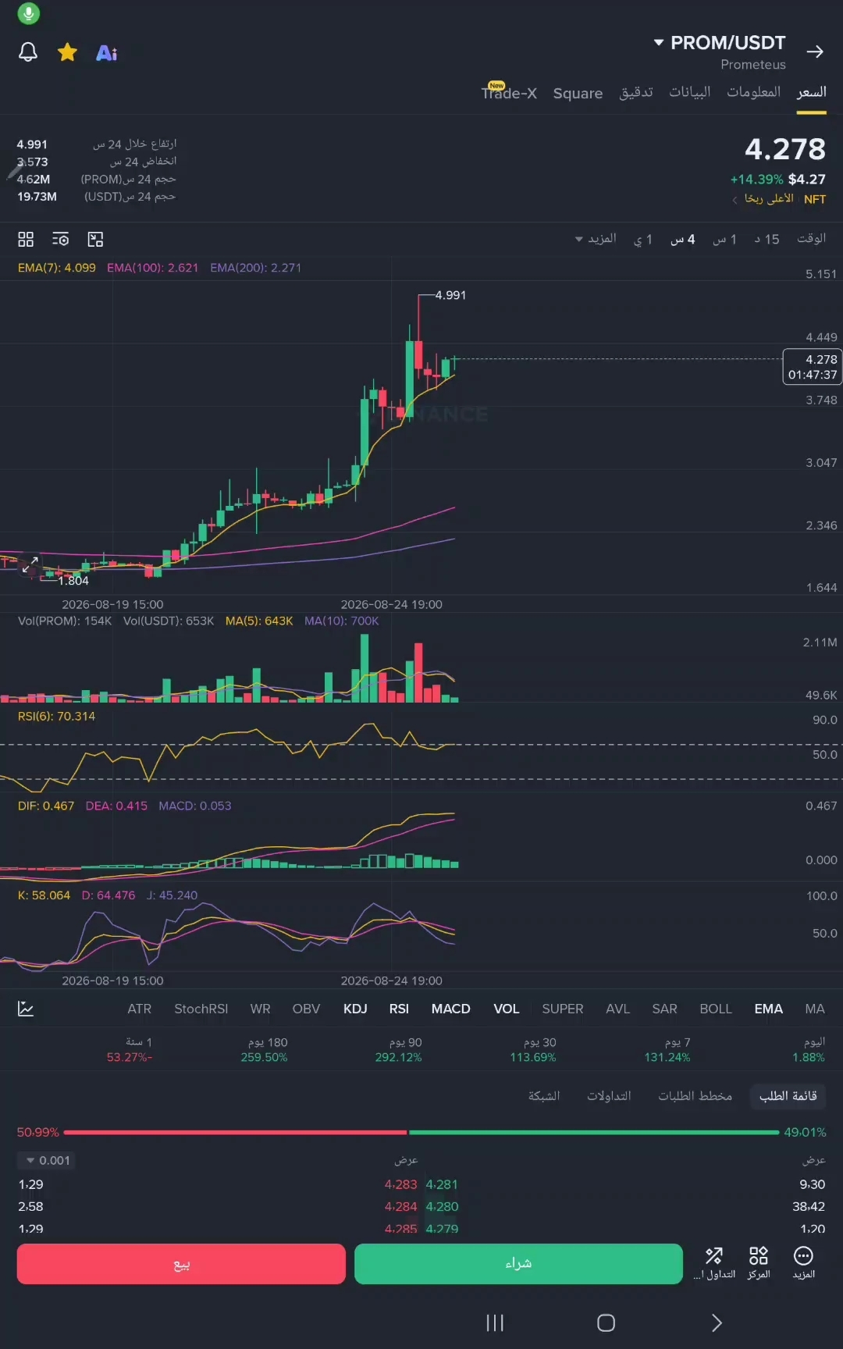Viewport: 843px width, 1349px height.
Task: Tap the green شراء buy button
Action: click(518, 1264)
